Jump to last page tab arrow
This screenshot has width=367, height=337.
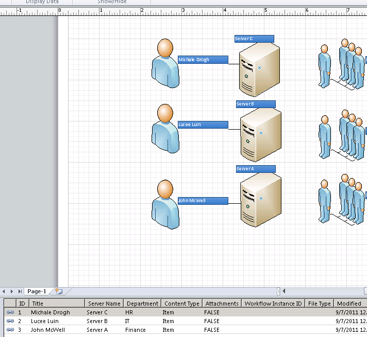[x=20, y=291]
